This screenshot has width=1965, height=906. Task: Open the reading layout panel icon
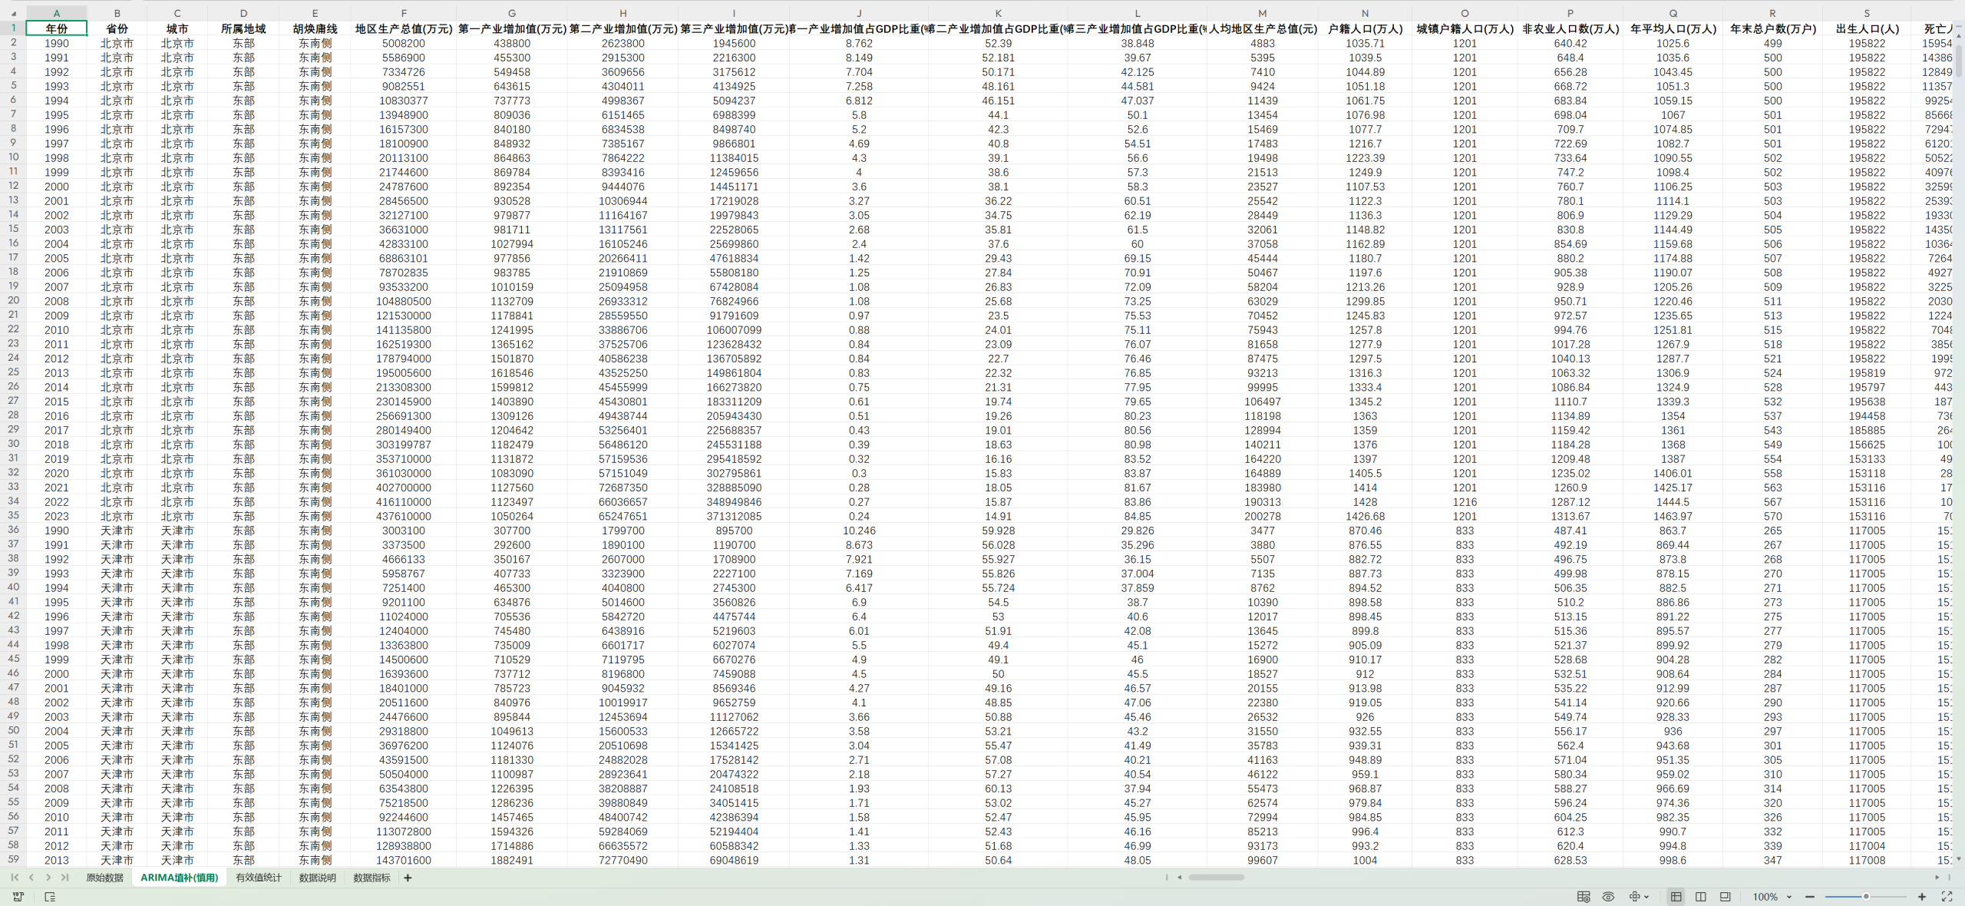click(50, 897)
